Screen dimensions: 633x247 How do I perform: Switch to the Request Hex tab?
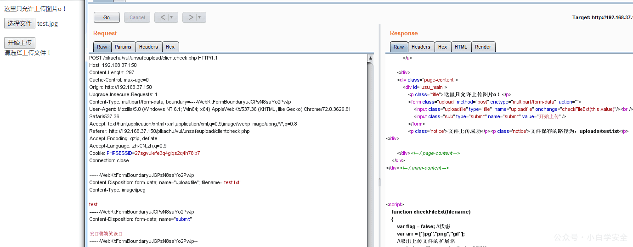tap(170, 47)
